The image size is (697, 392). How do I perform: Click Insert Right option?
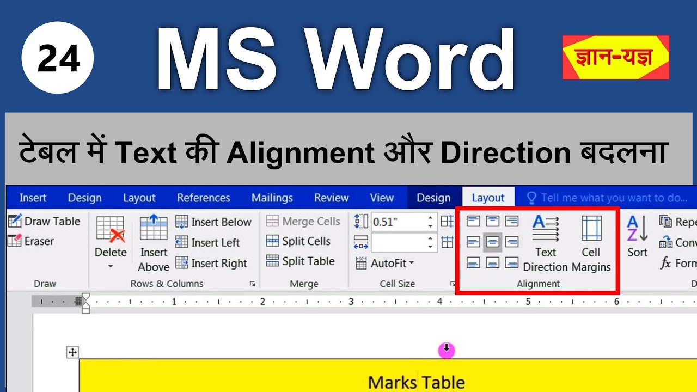pos(211,263)
